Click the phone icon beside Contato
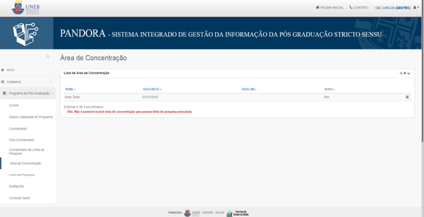 tap(351, 7)
